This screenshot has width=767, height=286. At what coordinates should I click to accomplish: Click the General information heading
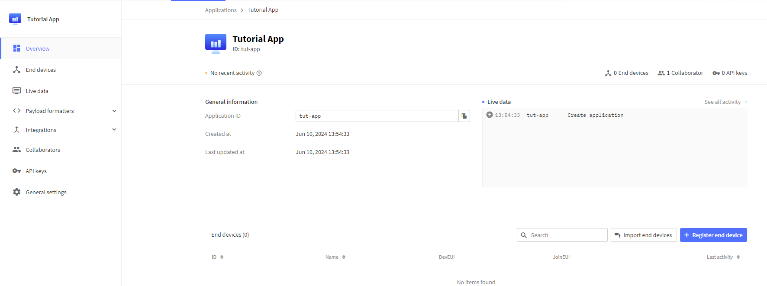231,102
